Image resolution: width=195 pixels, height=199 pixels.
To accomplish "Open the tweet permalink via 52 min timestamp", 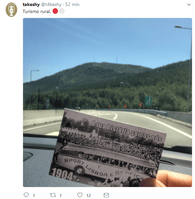I will point(72,5).
